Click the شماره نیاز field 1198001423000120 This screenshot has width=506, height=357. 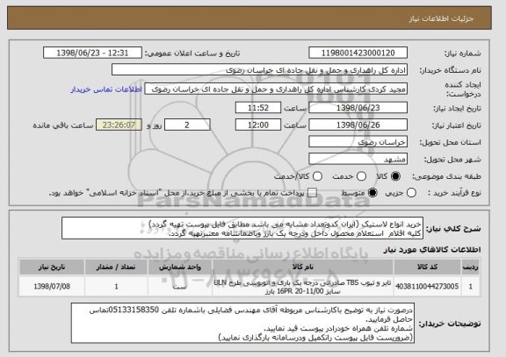[x=358, y=53]
